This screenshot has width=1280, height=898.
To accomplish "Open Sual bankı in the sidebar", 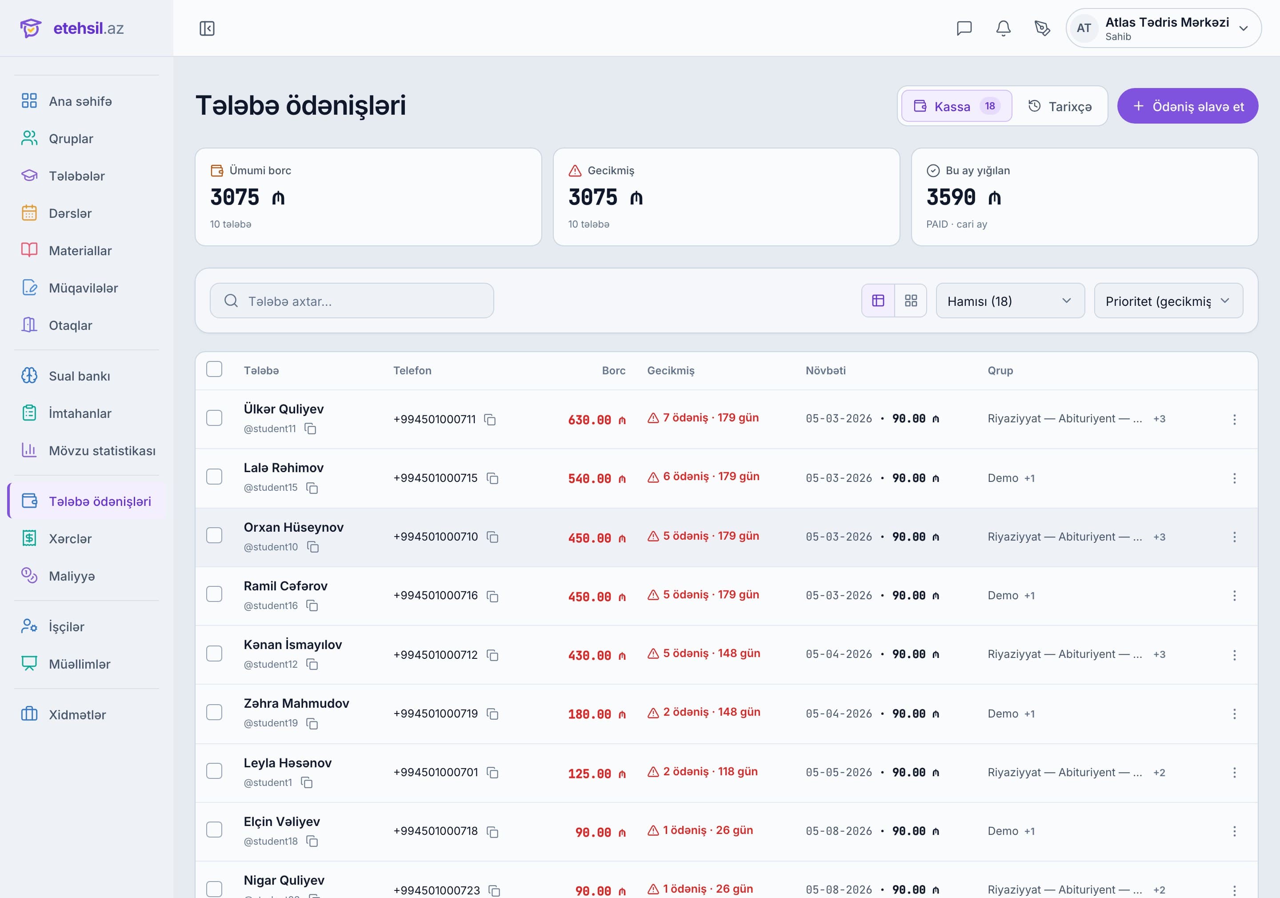I will pos(87,377).
